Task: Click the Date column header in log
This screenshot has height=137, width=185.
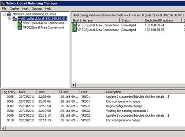Action: click(x=27, y=92)
